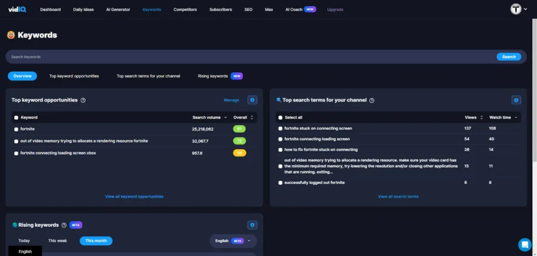Click the English language label at bottom left
The width and height of the screenshot is (537, 256).
[x=25, y=252]
